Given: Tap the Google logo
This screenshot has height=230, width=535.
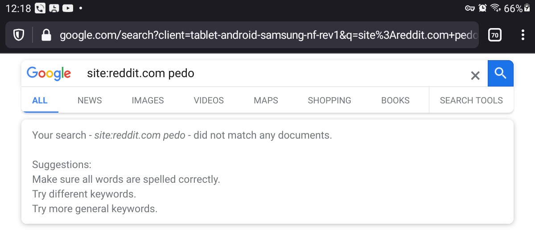Looking at the screenshot, I should [x=49, y=74].
